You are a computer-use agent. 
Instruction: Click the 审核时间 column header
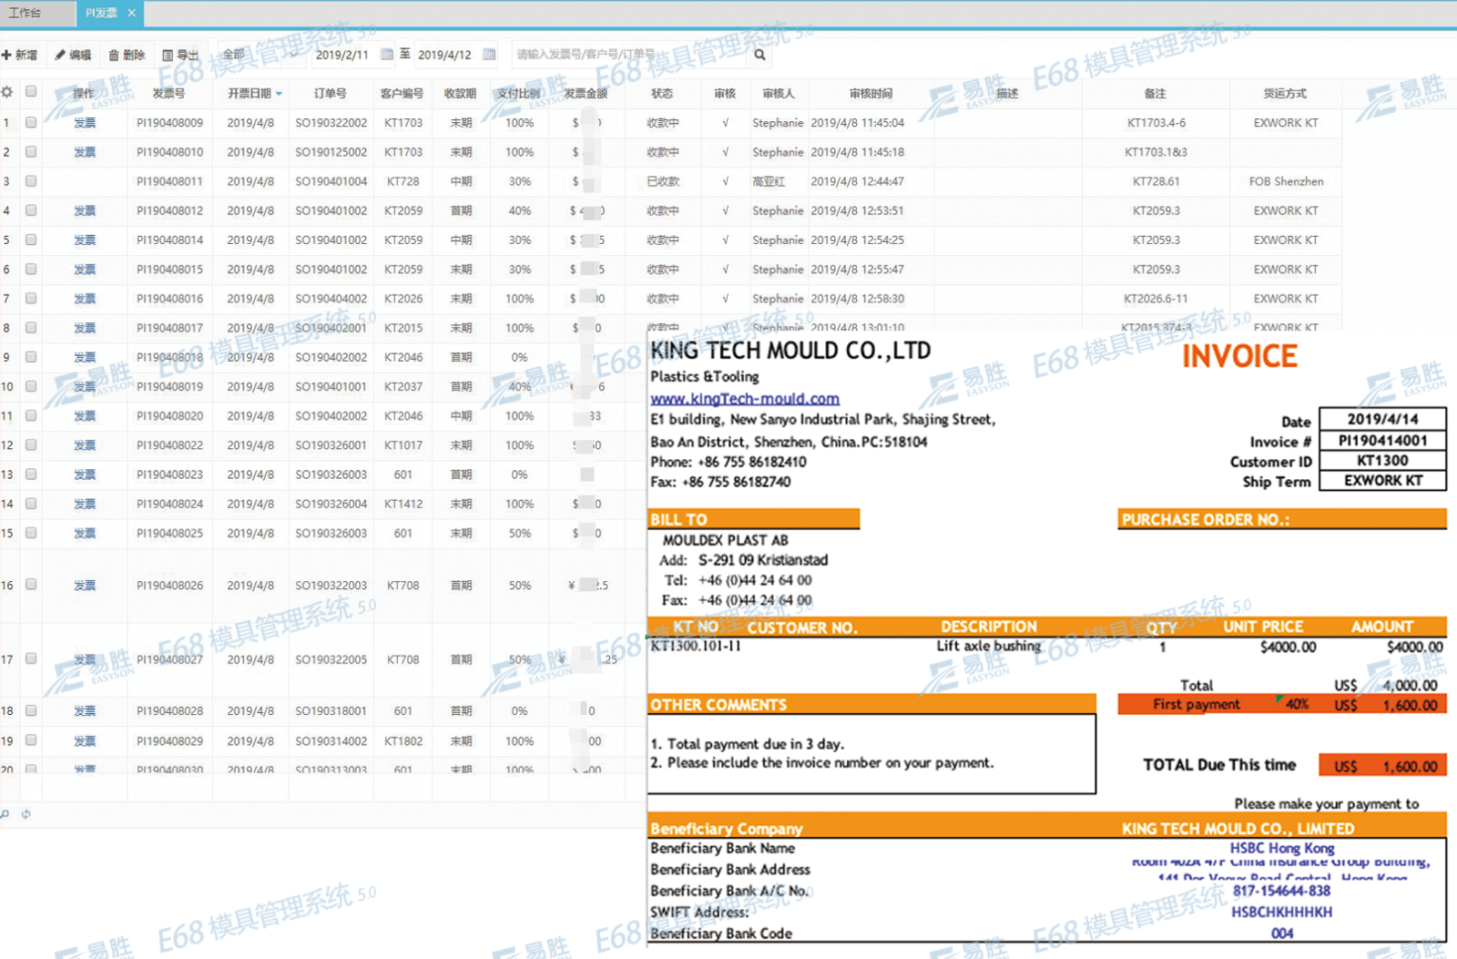pos(871,94)
